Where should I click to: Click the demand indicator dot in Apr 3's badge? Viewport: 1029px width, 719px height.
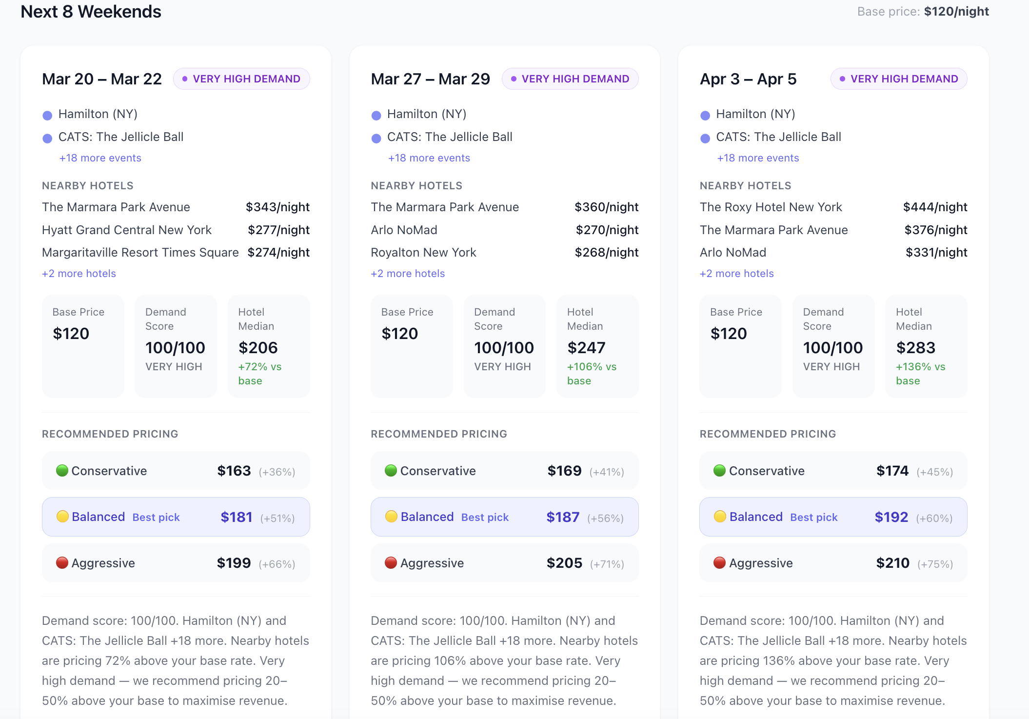(x=841, y=79)
